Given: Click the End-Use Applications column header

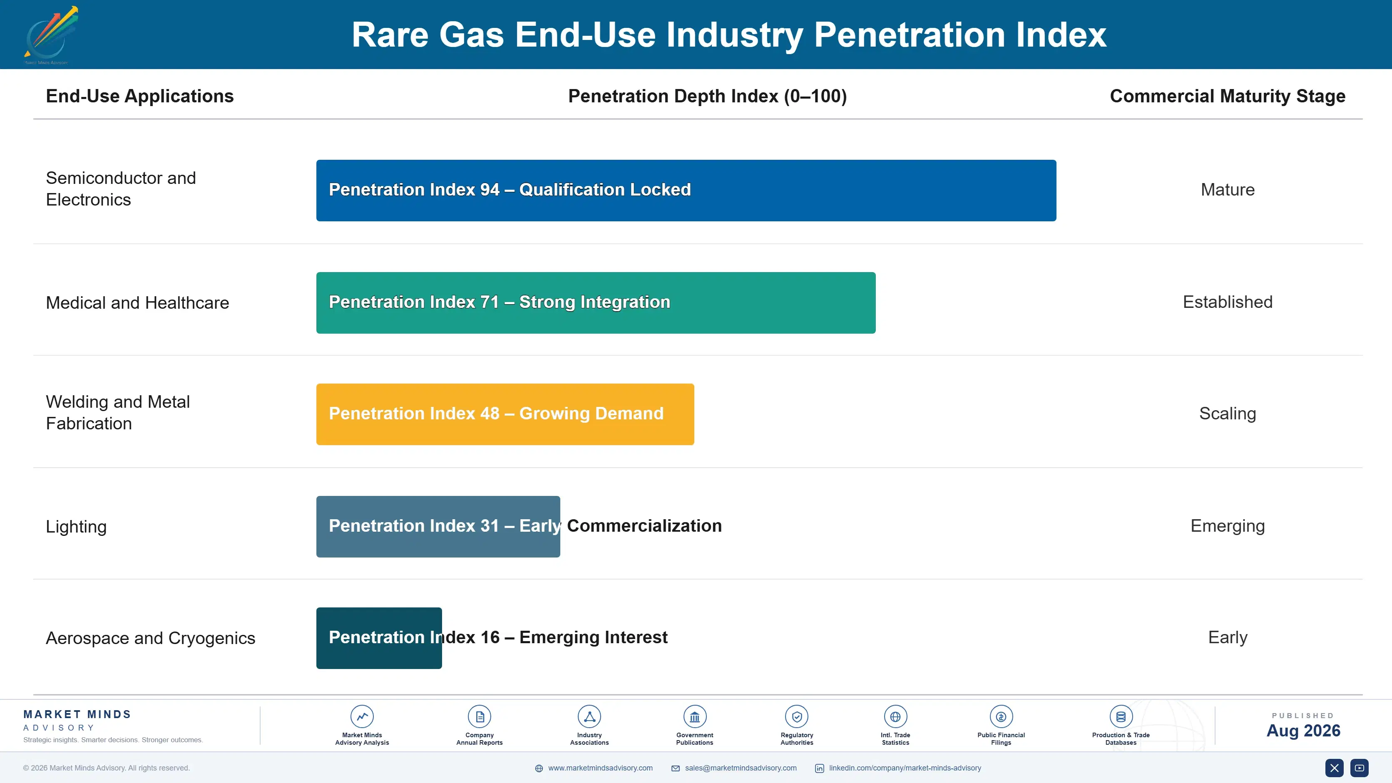Looking at the screenshot, I should (x=139, y=96).
